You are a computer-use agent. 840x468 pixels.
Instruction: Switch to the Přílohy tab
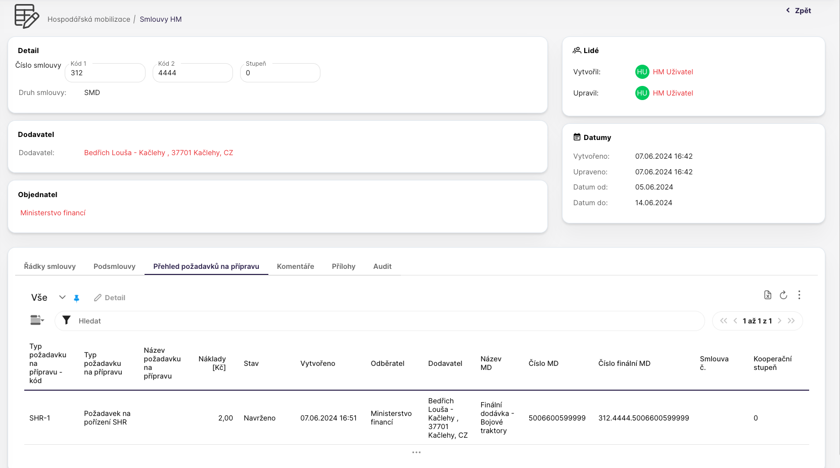pos(343,266)
